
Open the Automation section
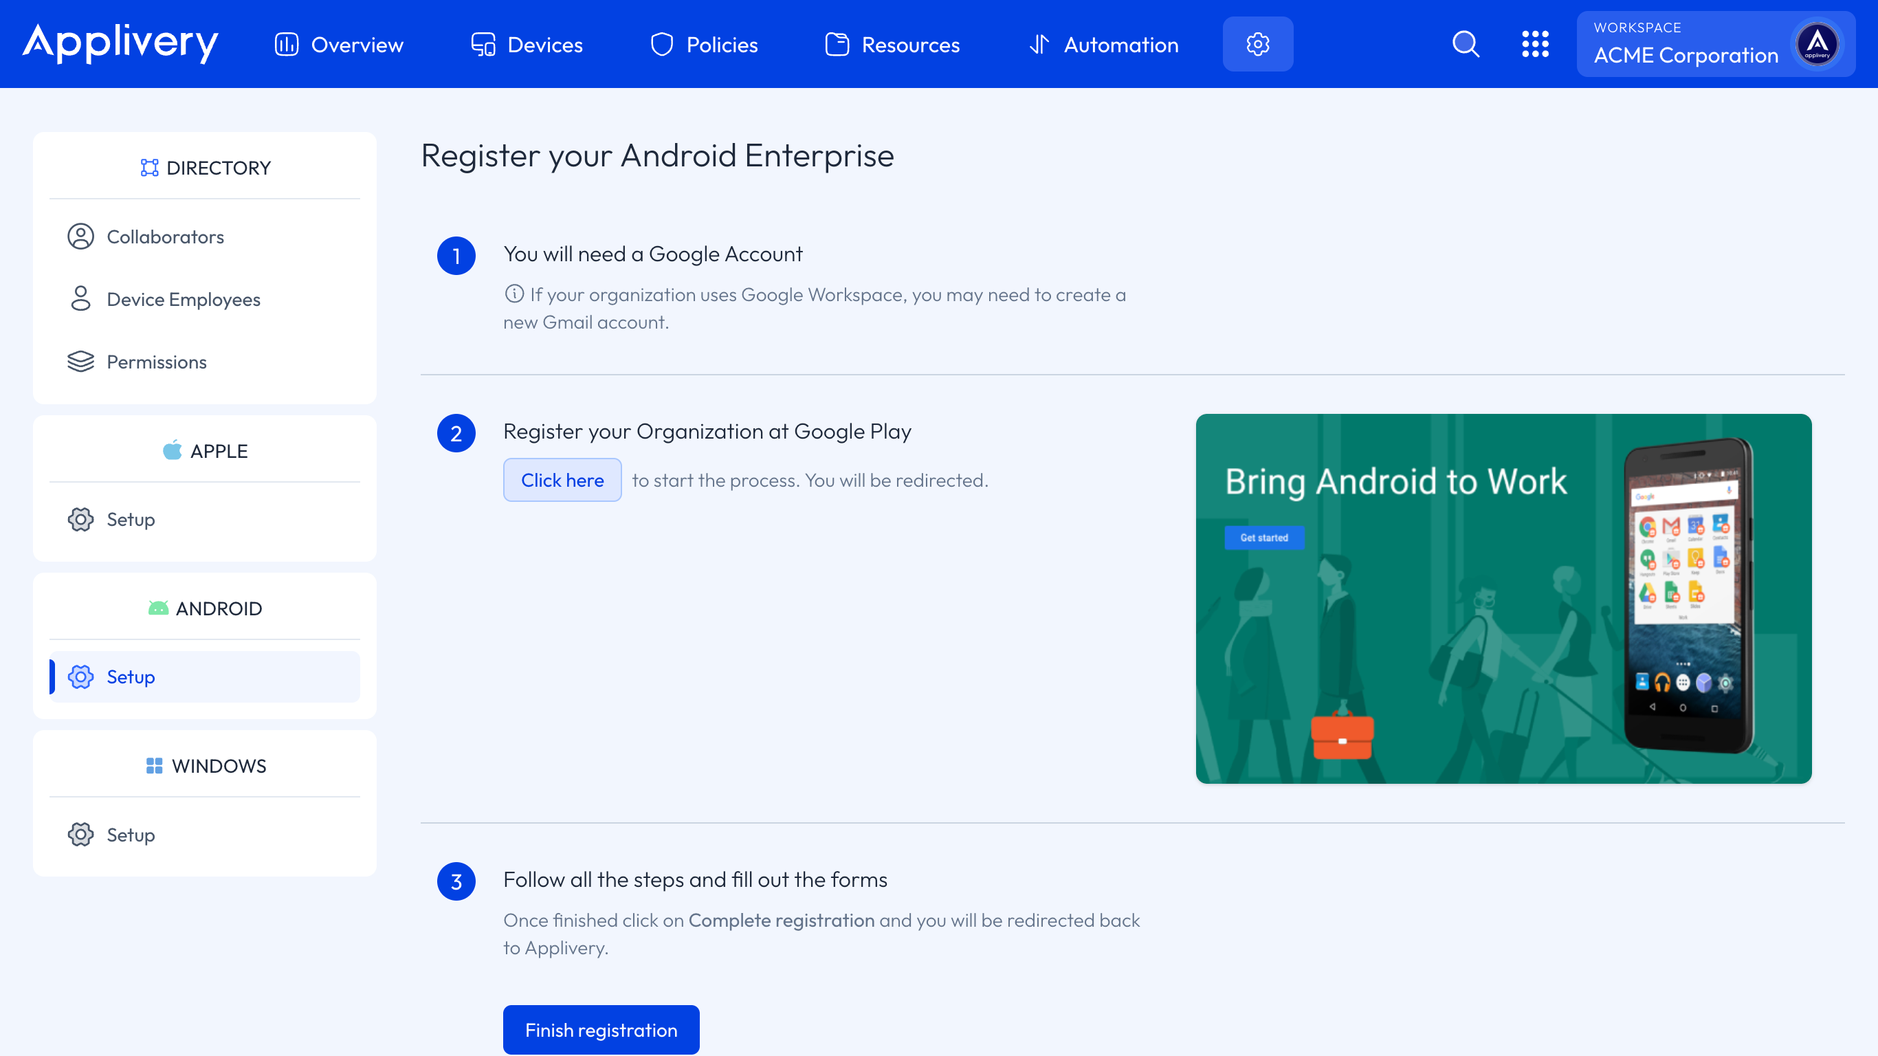pyautogui.click(x=1103, y=44)
